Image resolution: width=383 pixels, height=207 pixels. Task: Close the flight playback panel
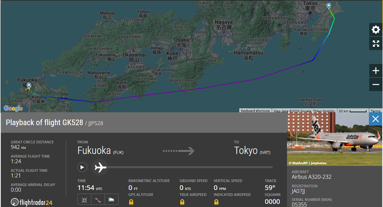point(375,119)
